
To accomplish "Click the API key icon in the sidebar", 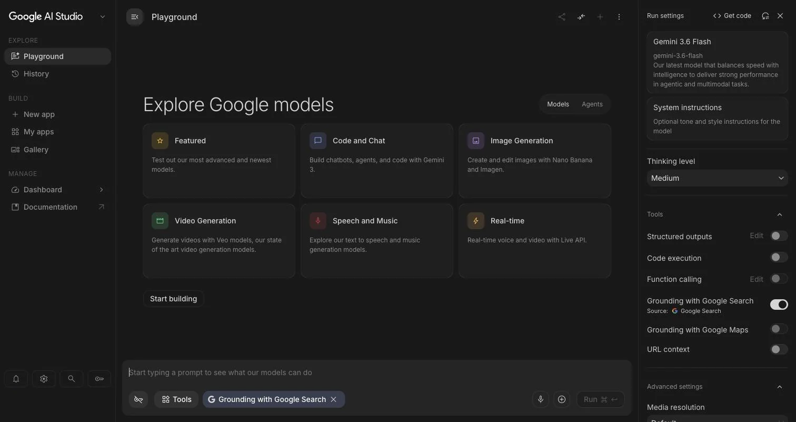I will [99, 379].
